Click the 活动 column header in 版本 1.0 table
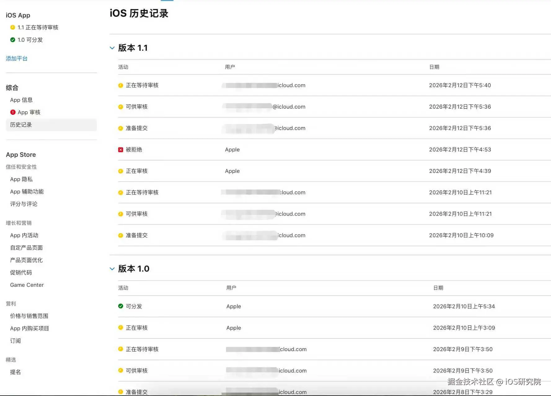The image size is (551, 396). tap(123, 288)
